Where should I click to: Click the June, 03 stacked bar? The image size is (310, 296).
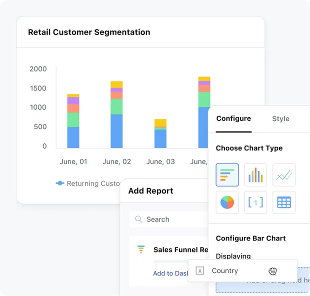pos(160,133)
